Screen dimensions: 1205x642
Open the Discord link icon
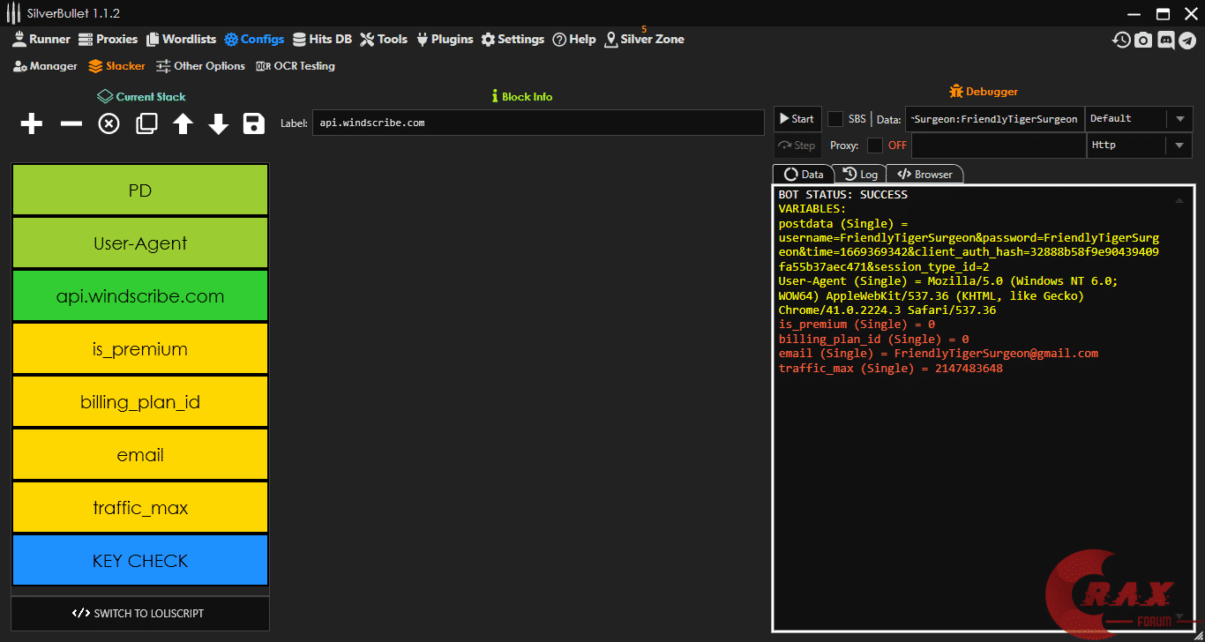tap(1165, 40)
